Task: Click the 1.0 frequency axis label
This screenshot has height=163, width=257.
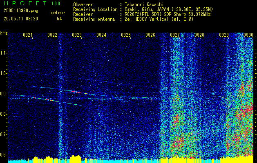Action: pos(3,74)
